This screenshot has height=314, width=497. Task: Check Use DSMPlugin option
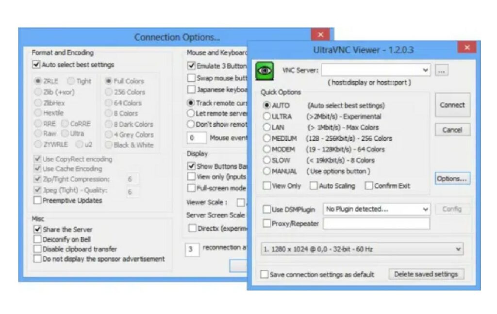[267, 210]
